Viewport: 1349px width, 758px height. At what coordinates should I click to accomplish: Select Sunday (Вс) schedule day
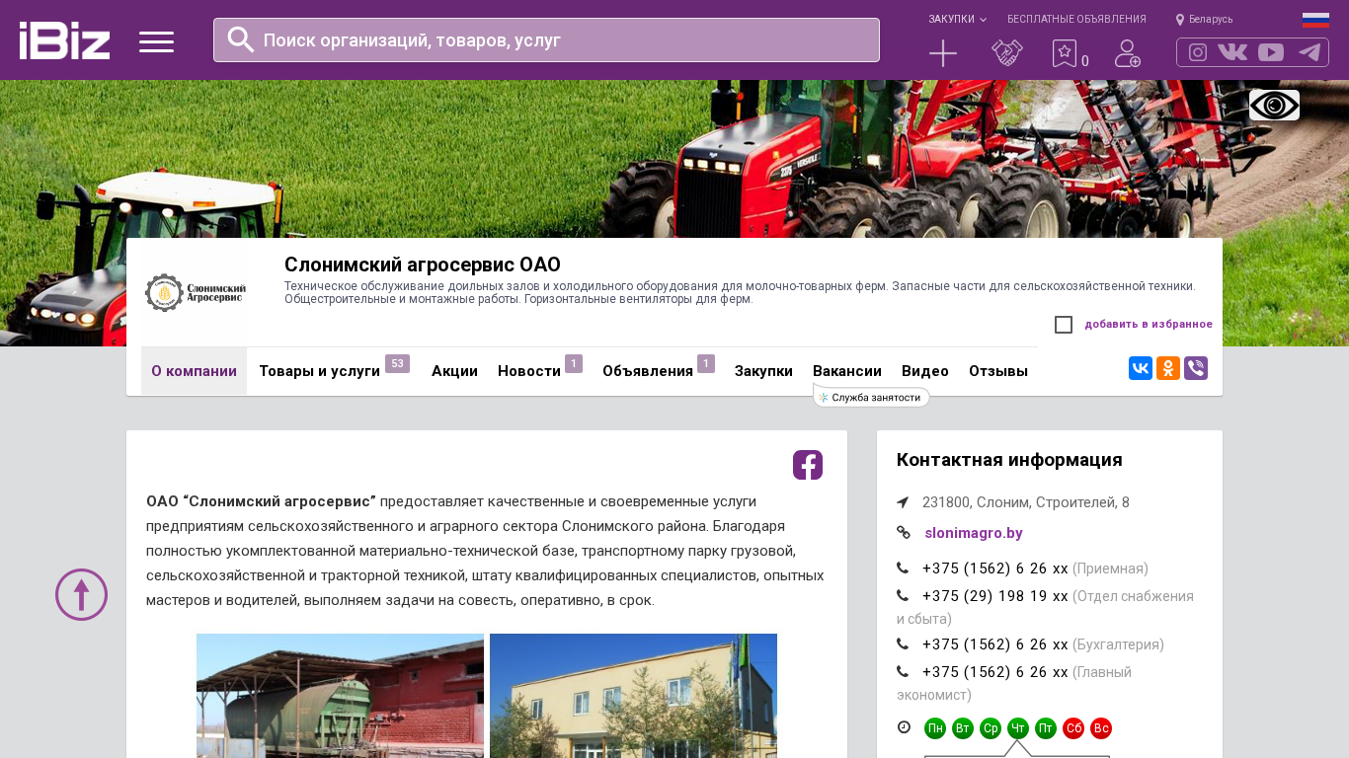[1101, 728]
